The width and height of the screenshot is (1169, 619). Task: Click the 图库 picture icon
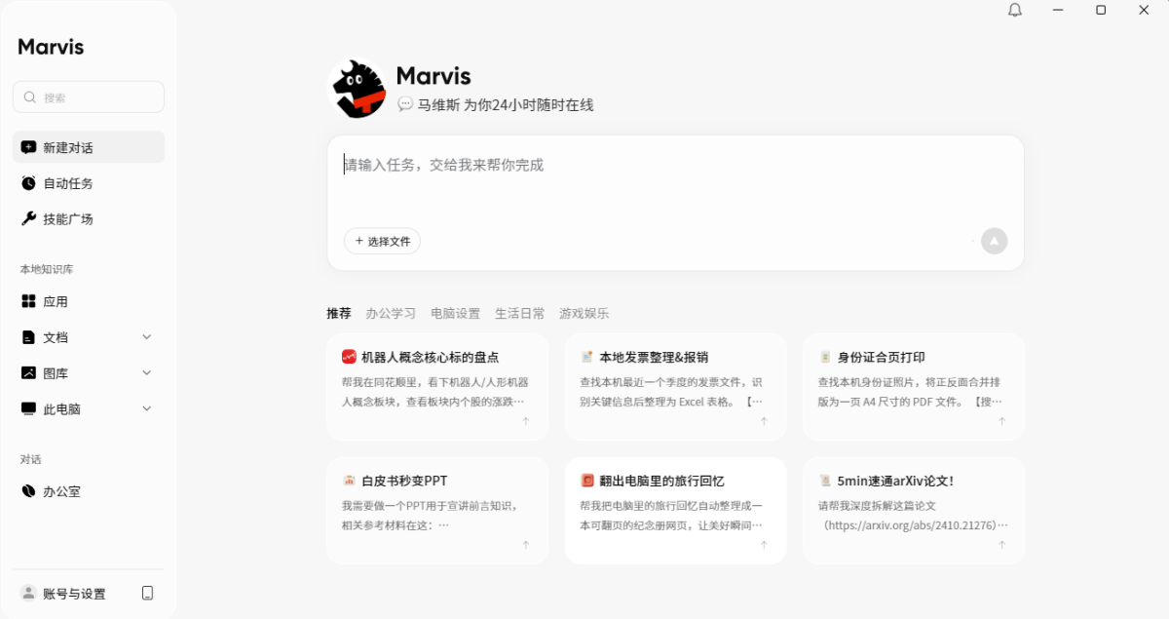coord(28,372)
